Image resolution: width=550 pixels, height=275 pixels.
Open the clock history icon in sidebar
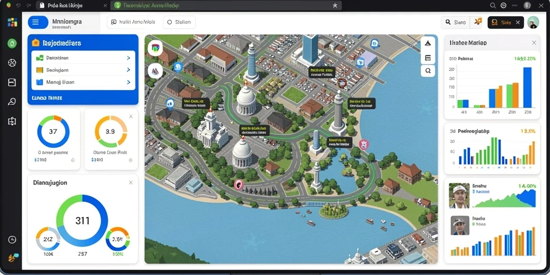(x=12, y=240)
